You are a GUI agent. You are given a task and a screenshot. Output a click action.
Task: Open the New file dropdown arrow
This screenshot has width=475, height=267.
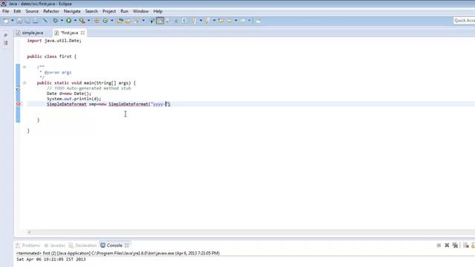click(13, 21)
